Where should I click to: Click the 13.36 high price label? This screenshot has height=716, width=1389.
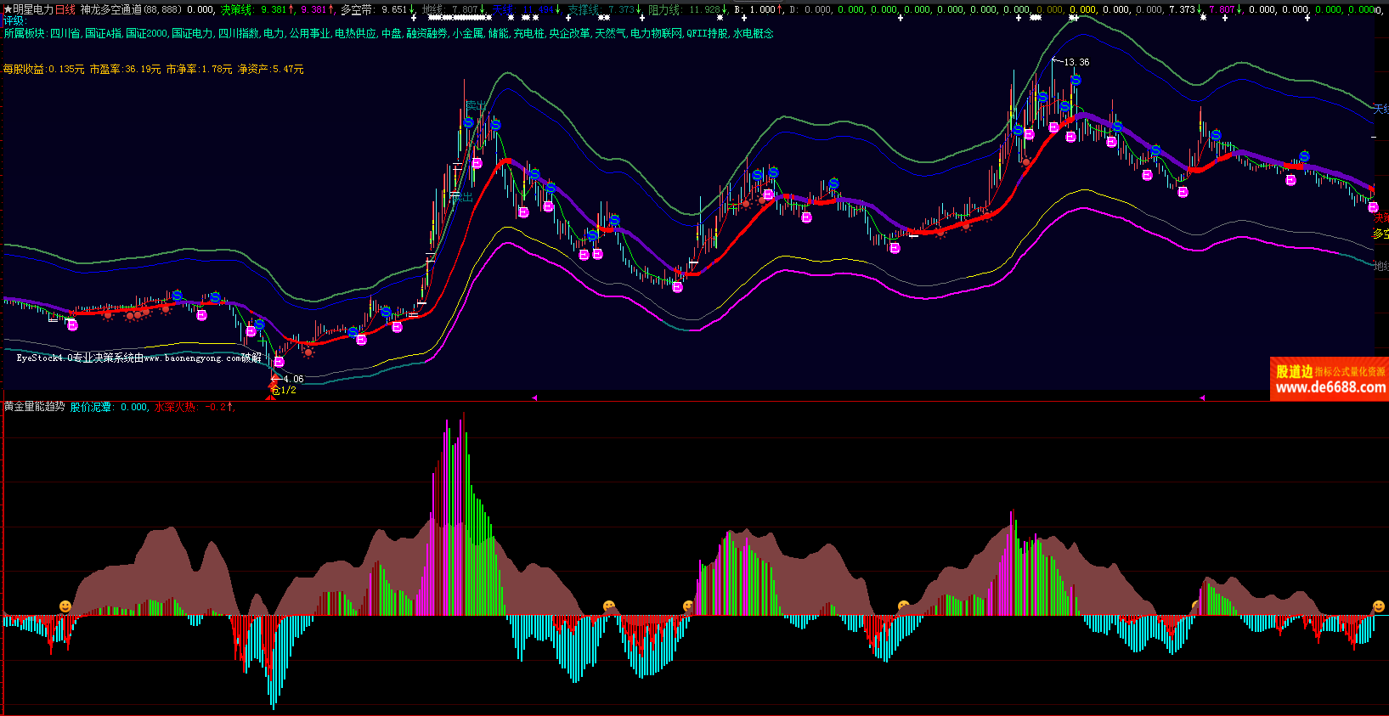(1076, 62)
